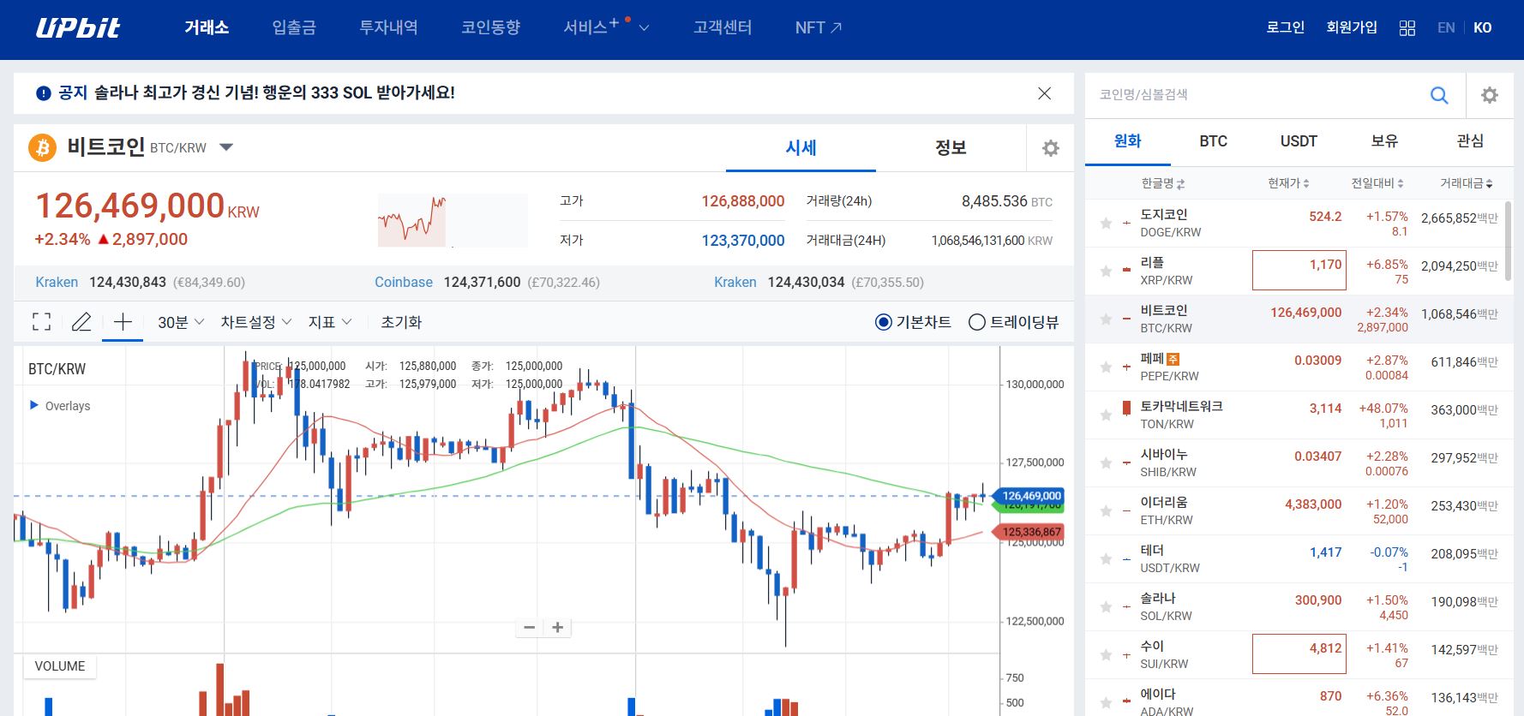Screen dimensions: 1524x716
Task: Sort coin list by 거래대금
Action: pos(1467,183)
